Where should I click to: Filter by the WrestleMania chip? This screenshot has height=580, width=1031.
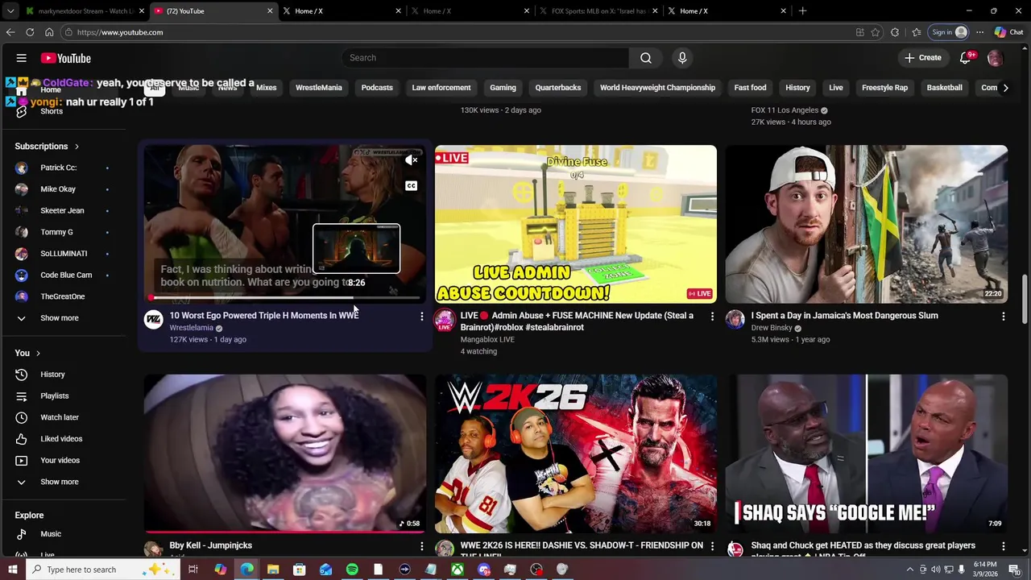click(x=319, y=88)
